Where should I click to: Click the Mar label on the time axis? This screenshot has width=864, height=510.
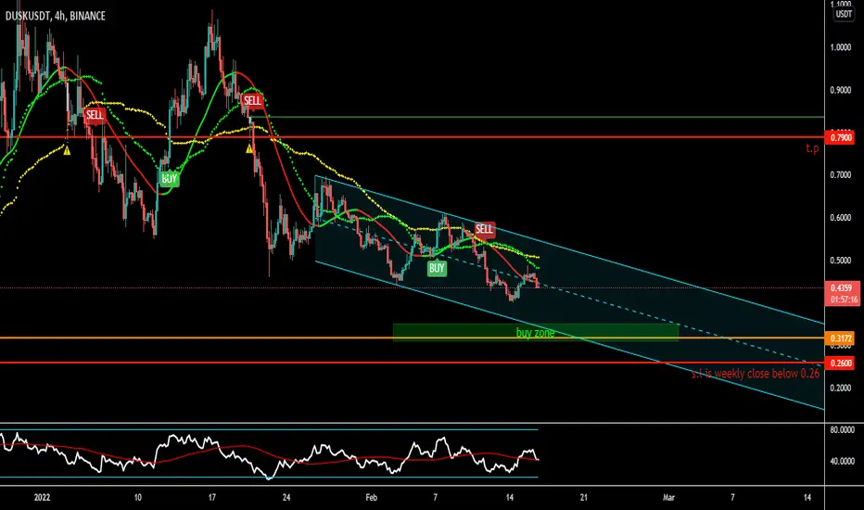tap(668, 497)
